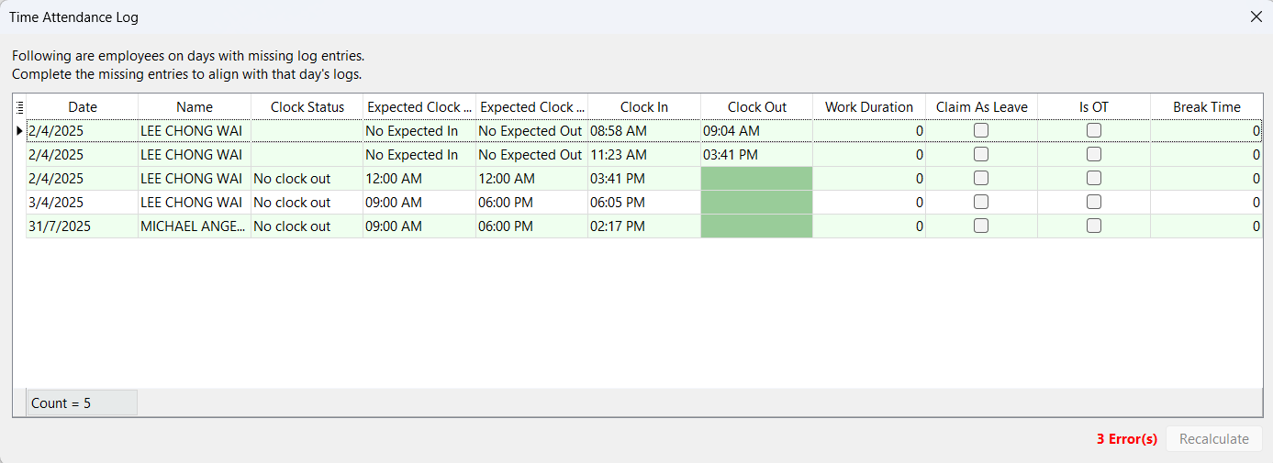Toggle Is OT for 08:58 AM row

click(1093, 130)
